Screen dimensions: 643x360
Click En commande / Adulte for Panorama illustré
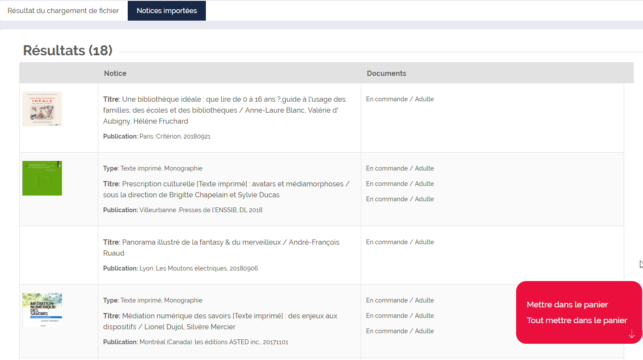pos(400,242)
